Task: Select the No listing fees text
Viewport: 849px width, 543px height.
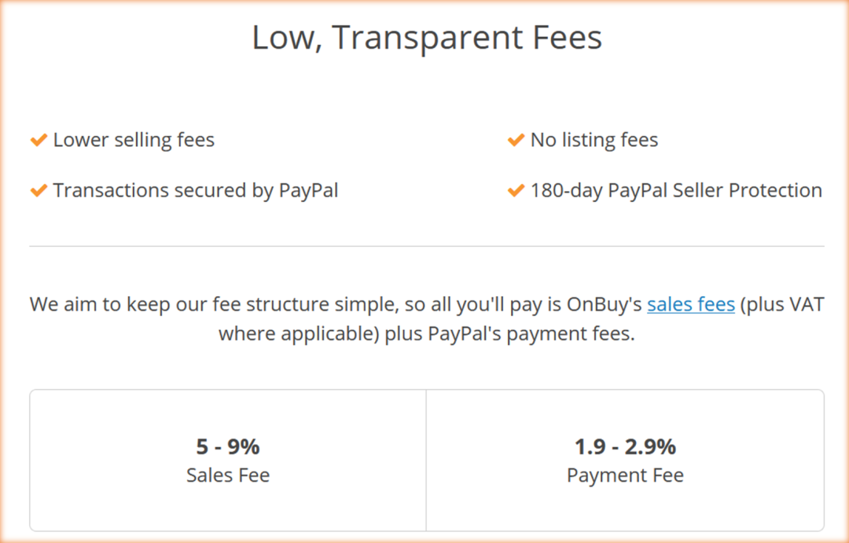Action: [x=594, y=141]
